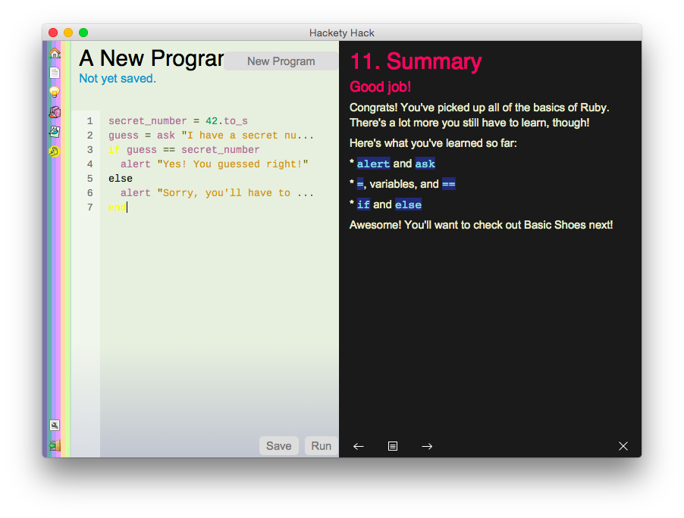Close the lesson panel with X
Image resolution: width=684 pixels, height=518 pixels.
click(623, 446)
